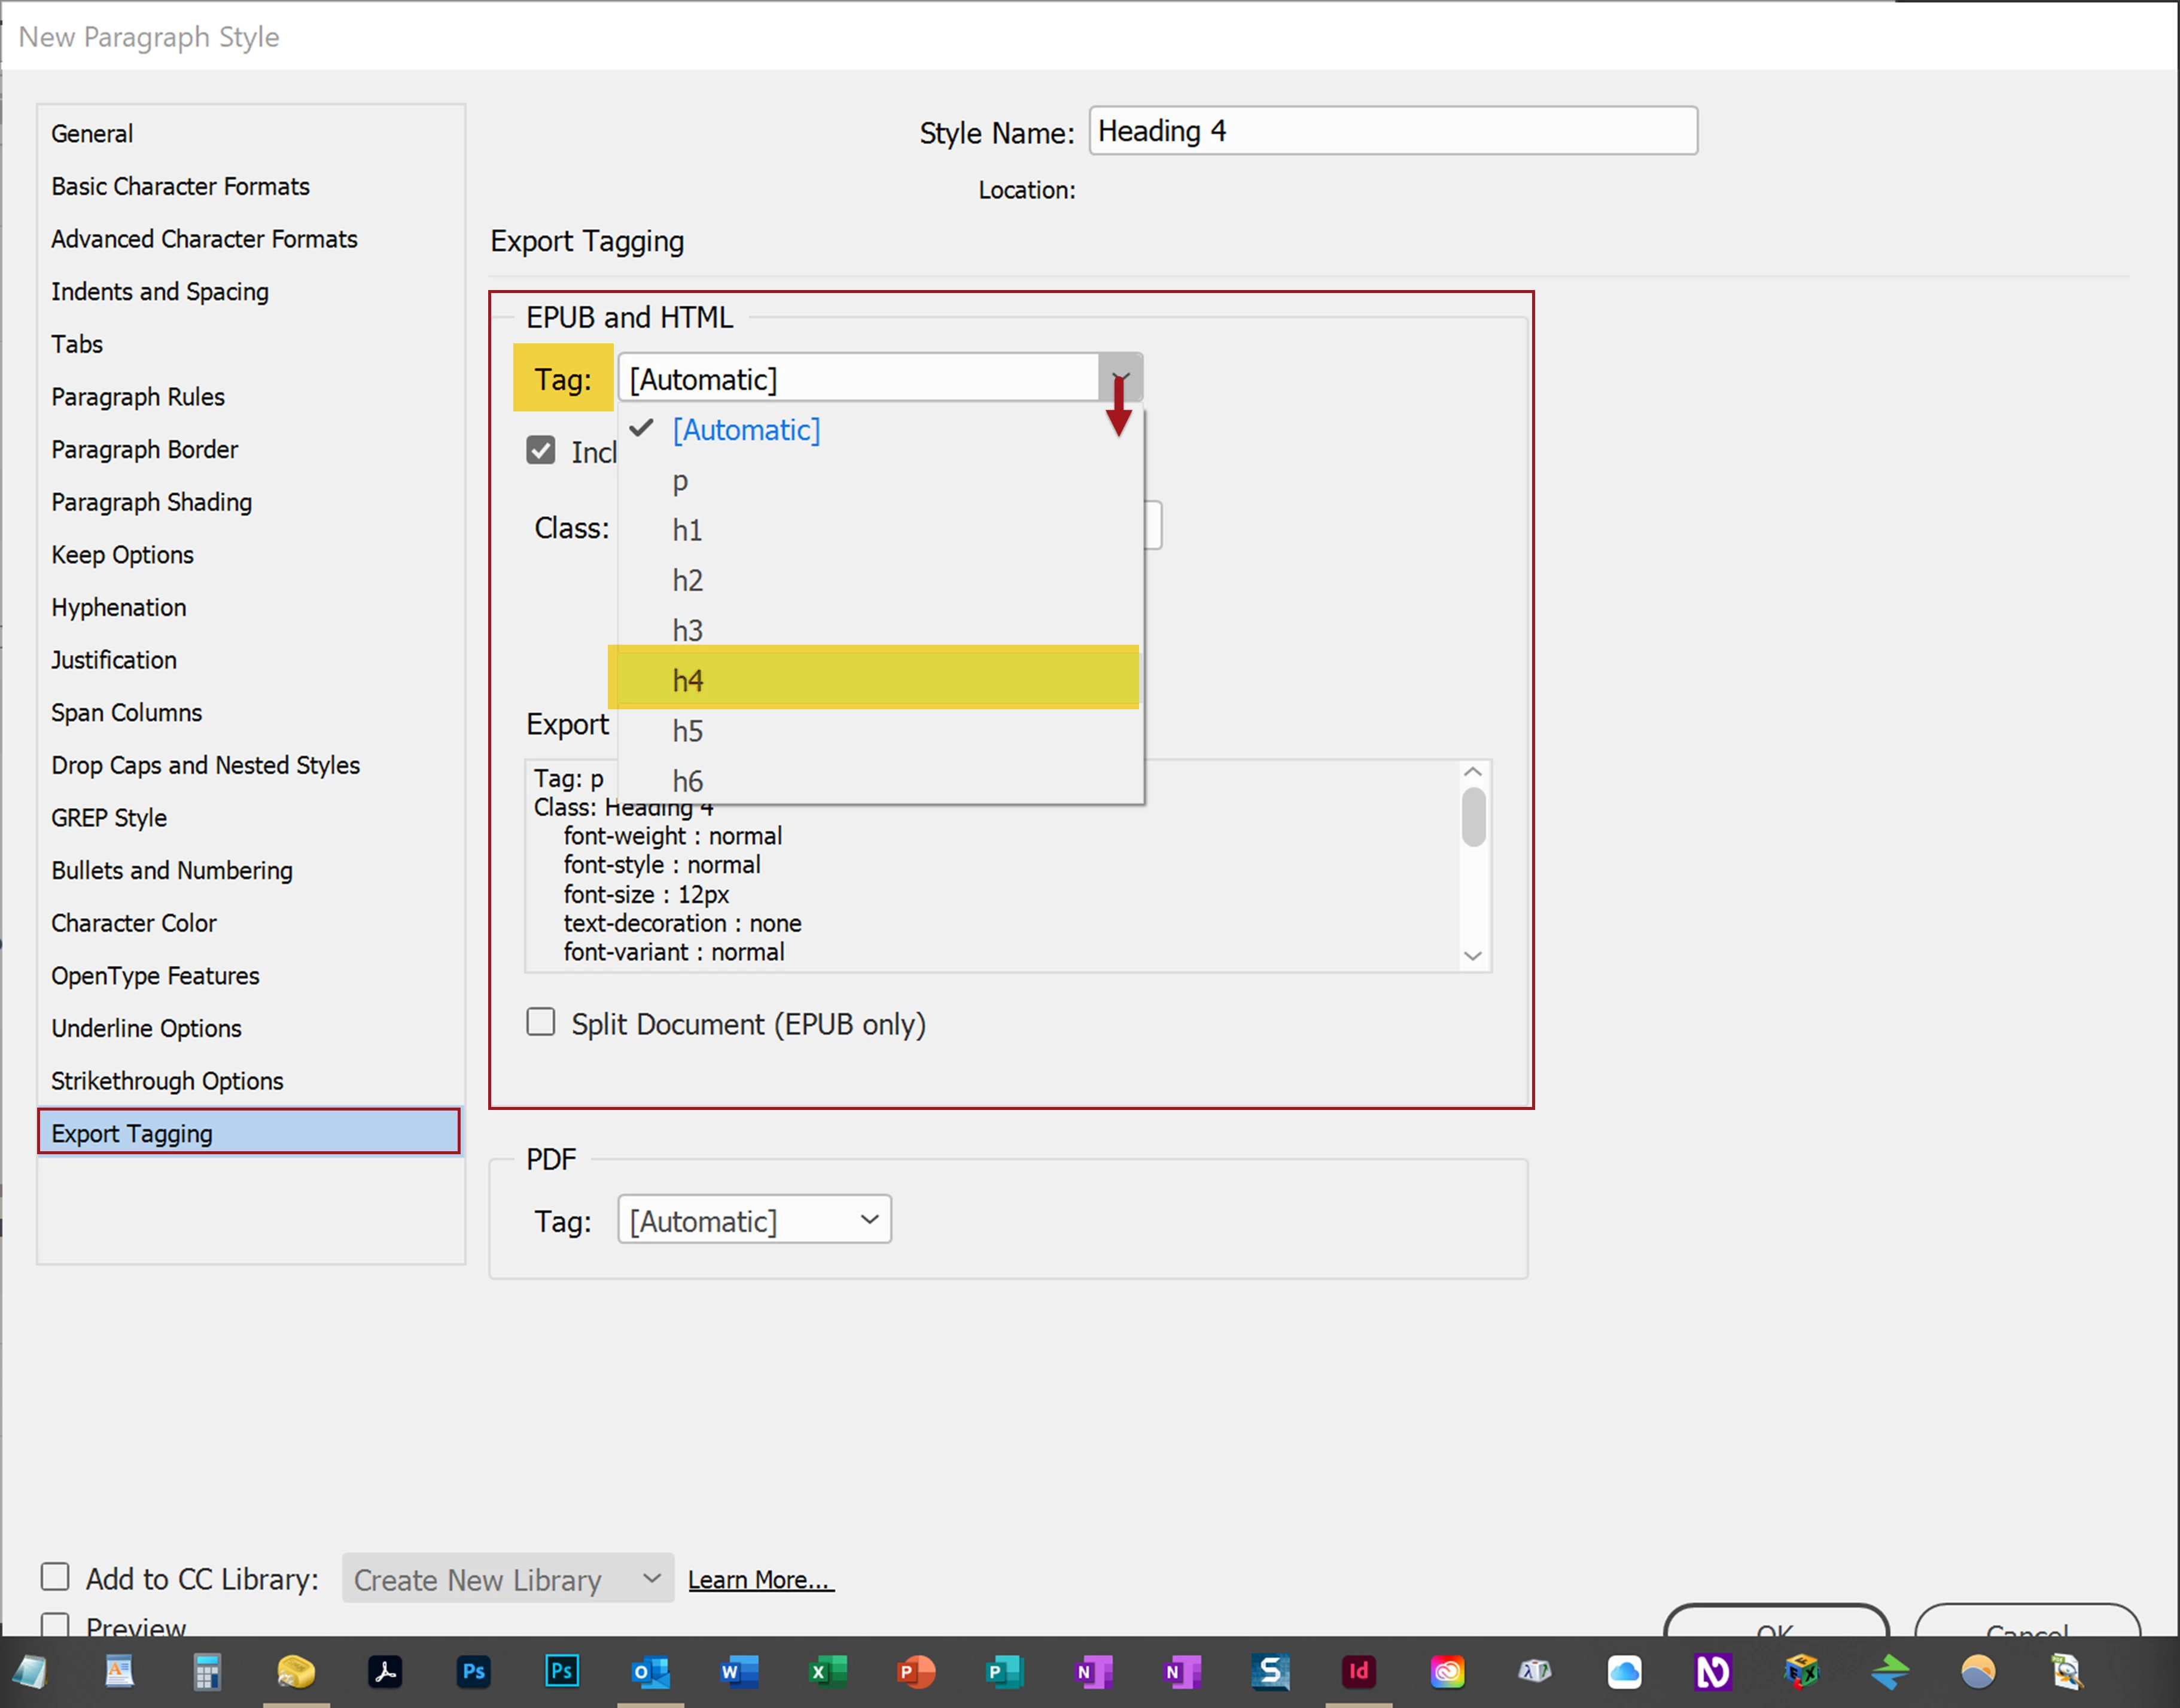
Task: Open Outlook from the taskbar
Action: tap(650, 1671)
